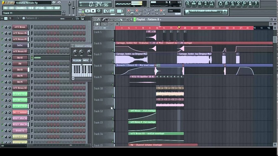Click the stop playback button
The image size is (278, 156).
(x=93, y=11)
